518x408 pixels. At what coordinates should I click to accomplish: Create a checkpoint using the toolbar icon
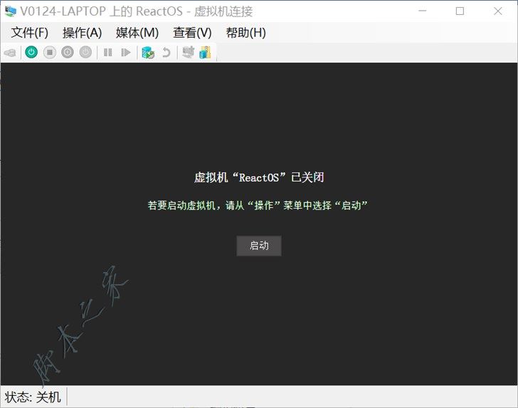[148, 52]
